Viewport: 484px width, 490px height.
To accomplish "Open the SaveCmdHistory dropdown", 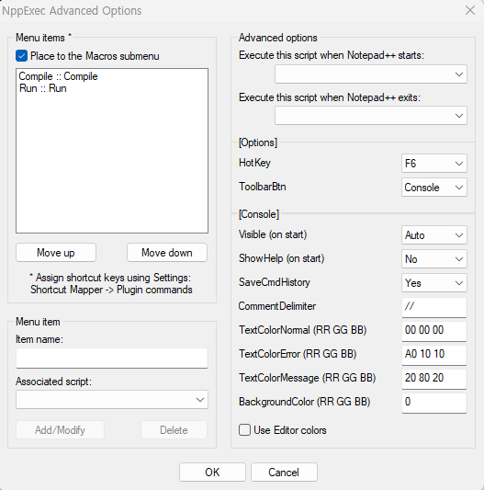I will pos(434,283).
